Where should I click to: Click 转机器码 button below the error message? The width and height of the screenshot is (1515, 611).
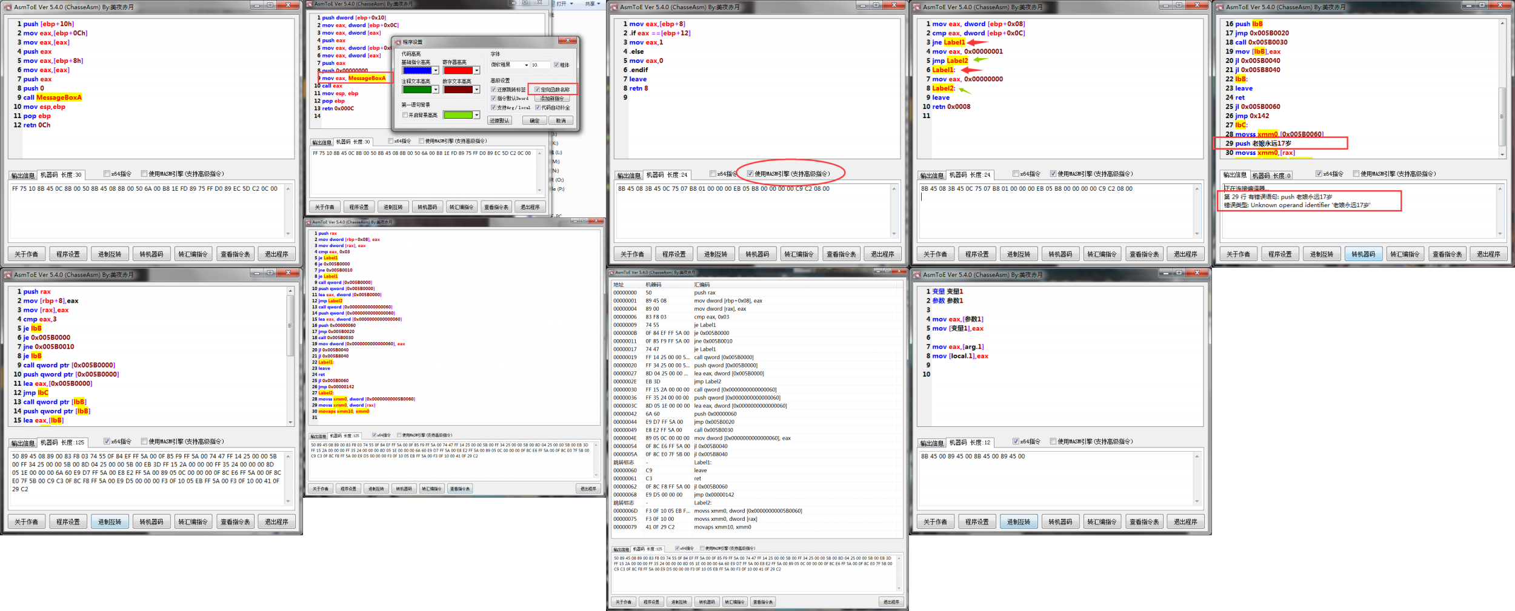pos(1363,254)
